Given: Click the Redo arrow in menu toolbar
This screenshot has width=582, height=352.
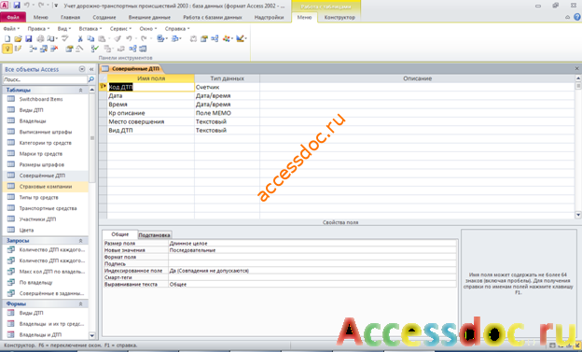Looking at the screenshot, I should tap(144, 38).
